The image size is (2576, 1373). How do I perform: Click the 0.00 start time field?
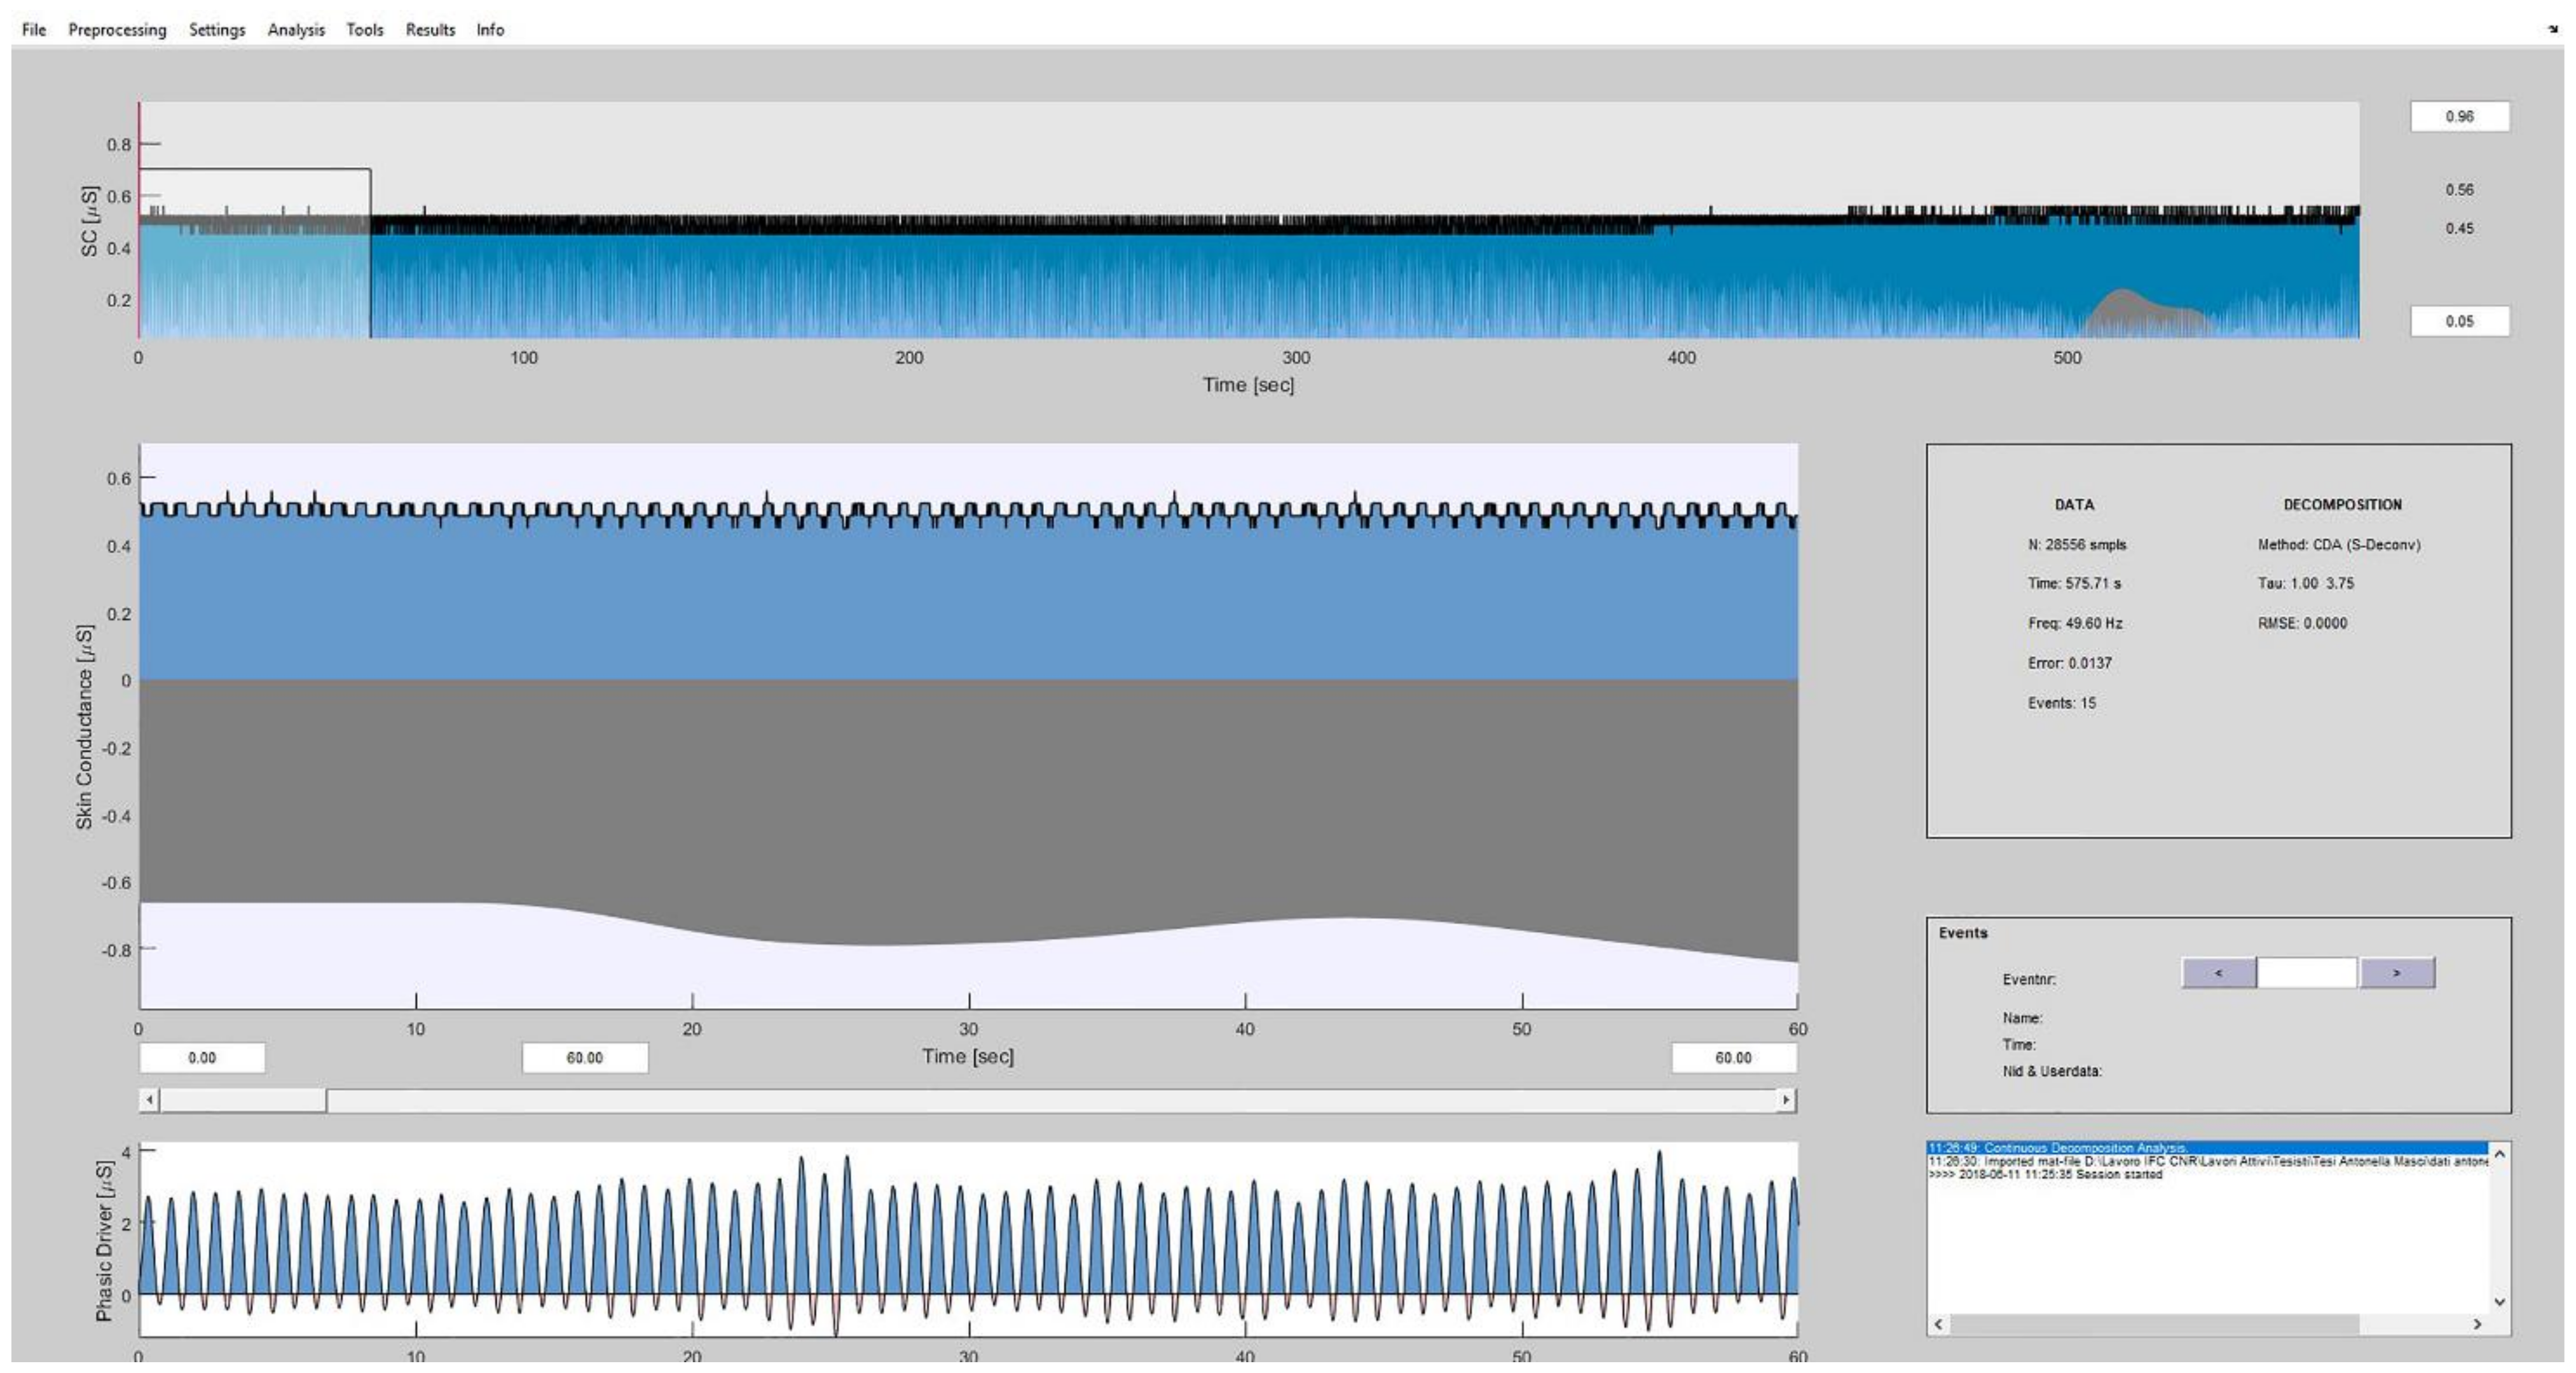pyautogui.click(x=202, y=1058)
